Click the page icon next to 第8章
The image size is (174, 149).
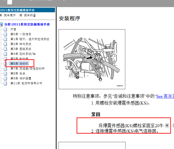click(x=5, y=73)
